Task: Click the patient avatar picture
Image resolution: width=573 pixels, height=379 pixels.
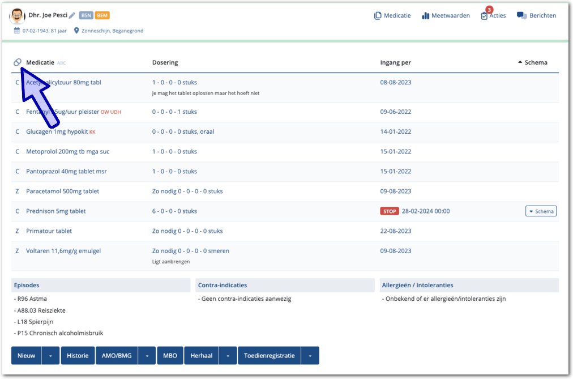Action: tap(17, 16)
